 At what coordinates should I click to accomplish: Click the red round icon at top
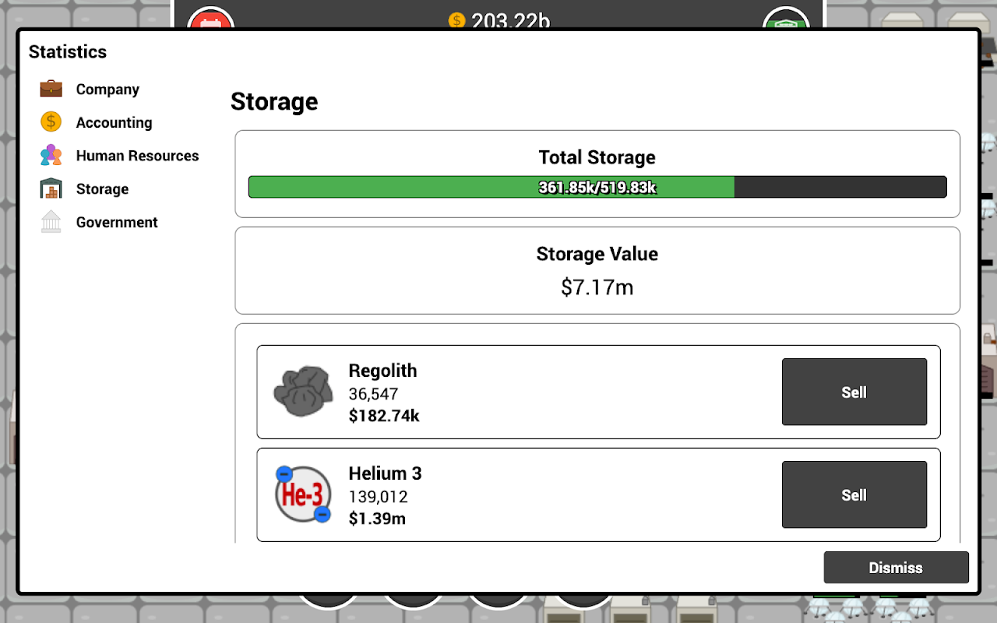pos(211,18)
